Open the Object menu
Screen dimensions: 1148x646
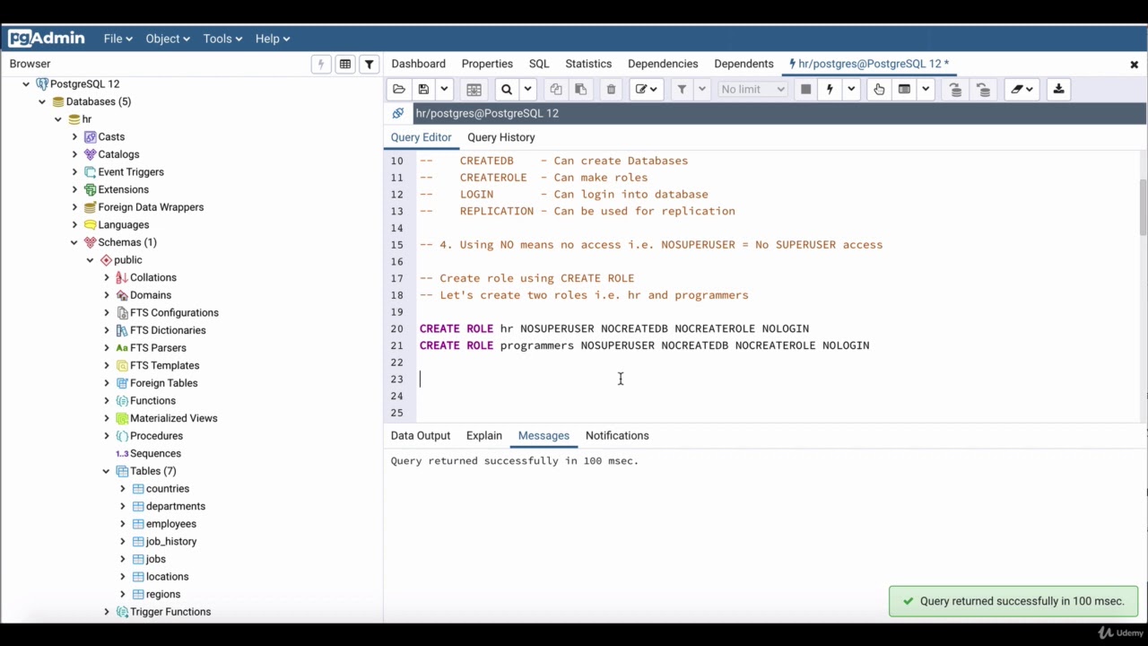[x=168, y=39]
